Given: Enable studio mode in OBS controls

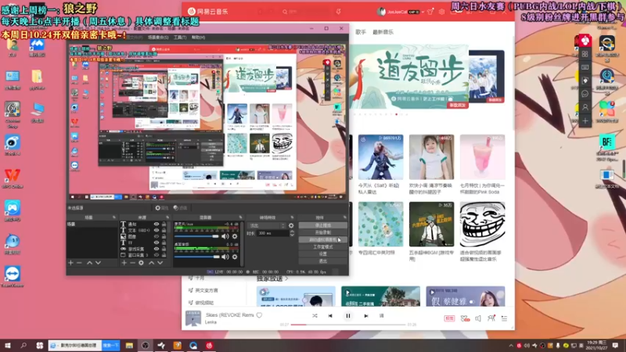Looking at the screenshot, I should (322, 246).
